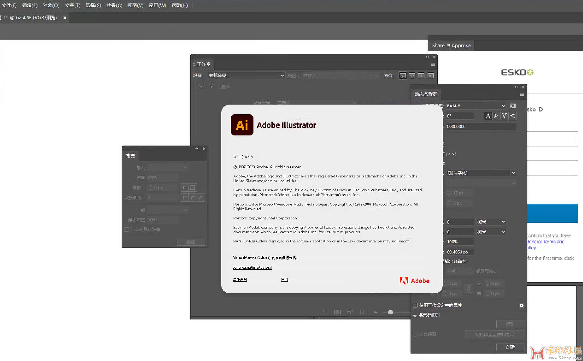Click the 100% scale field
Image resolution: width=583 pixels, height=361 pixels.
[460, 242]
